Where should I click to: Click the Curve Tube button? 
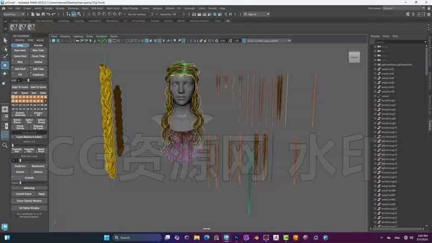[38, 56]
